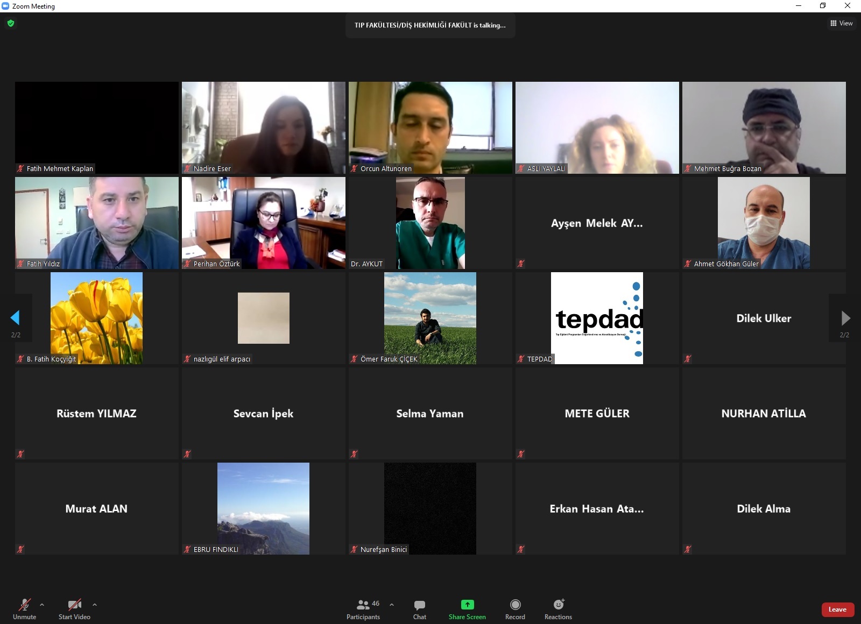Expand video options arrow beside Start Video
Image resolution: width=861 pixels, height=624 pixels.
point(95,605)
